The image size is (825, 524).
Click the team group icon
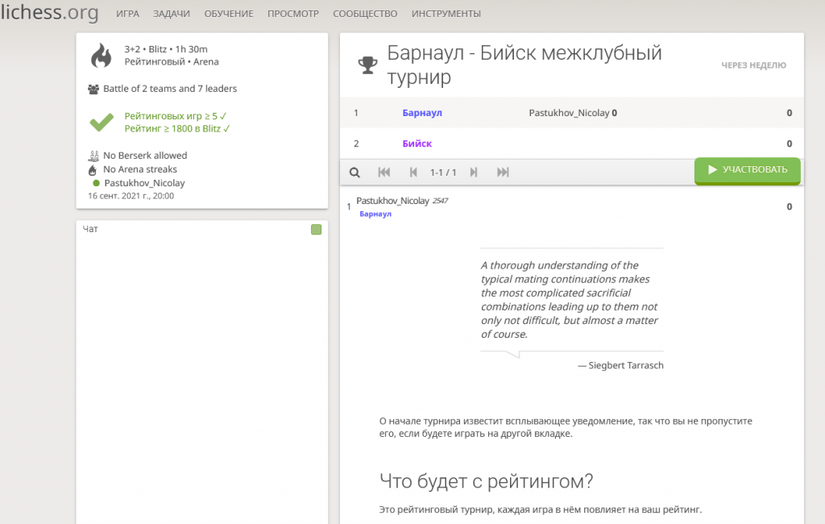pyautogui.click(x=93, y=89)
